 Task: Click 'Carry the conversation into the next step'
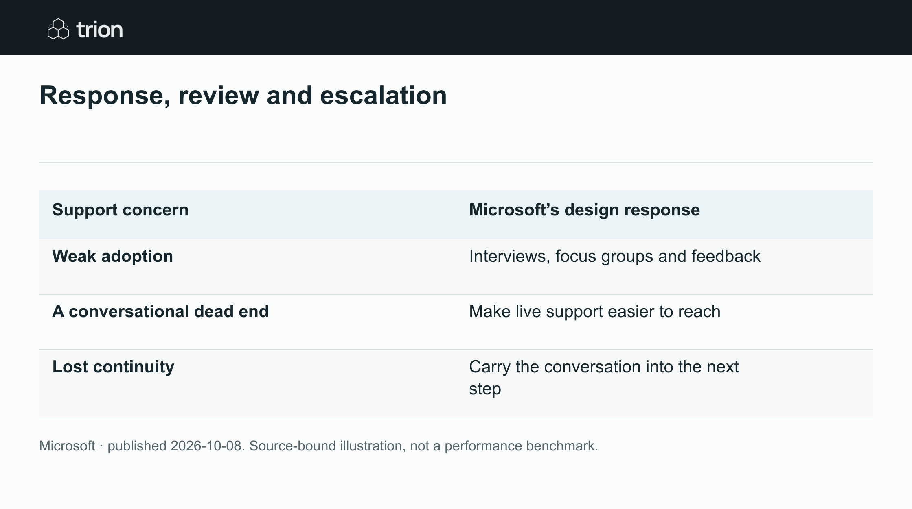604,378
